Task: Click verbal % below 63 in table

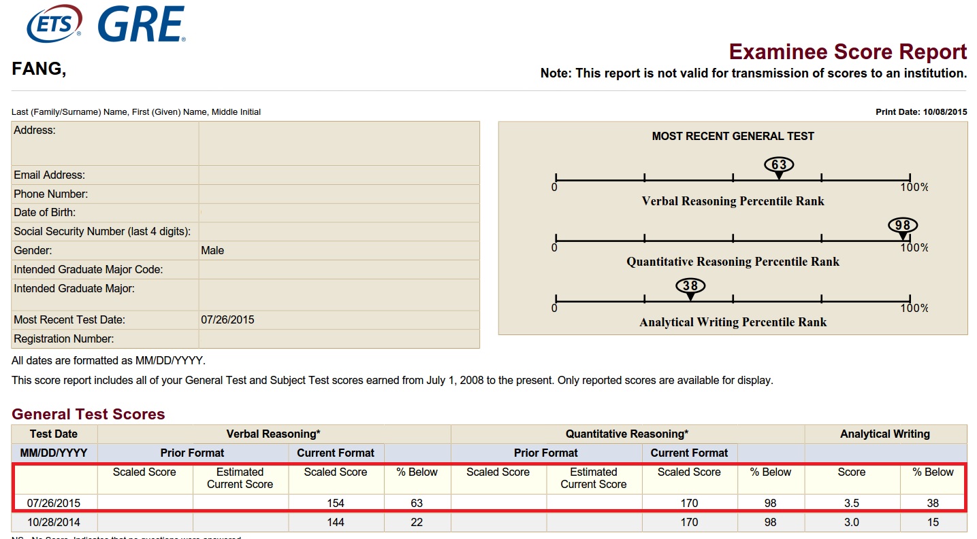Action: pos(417,503)
